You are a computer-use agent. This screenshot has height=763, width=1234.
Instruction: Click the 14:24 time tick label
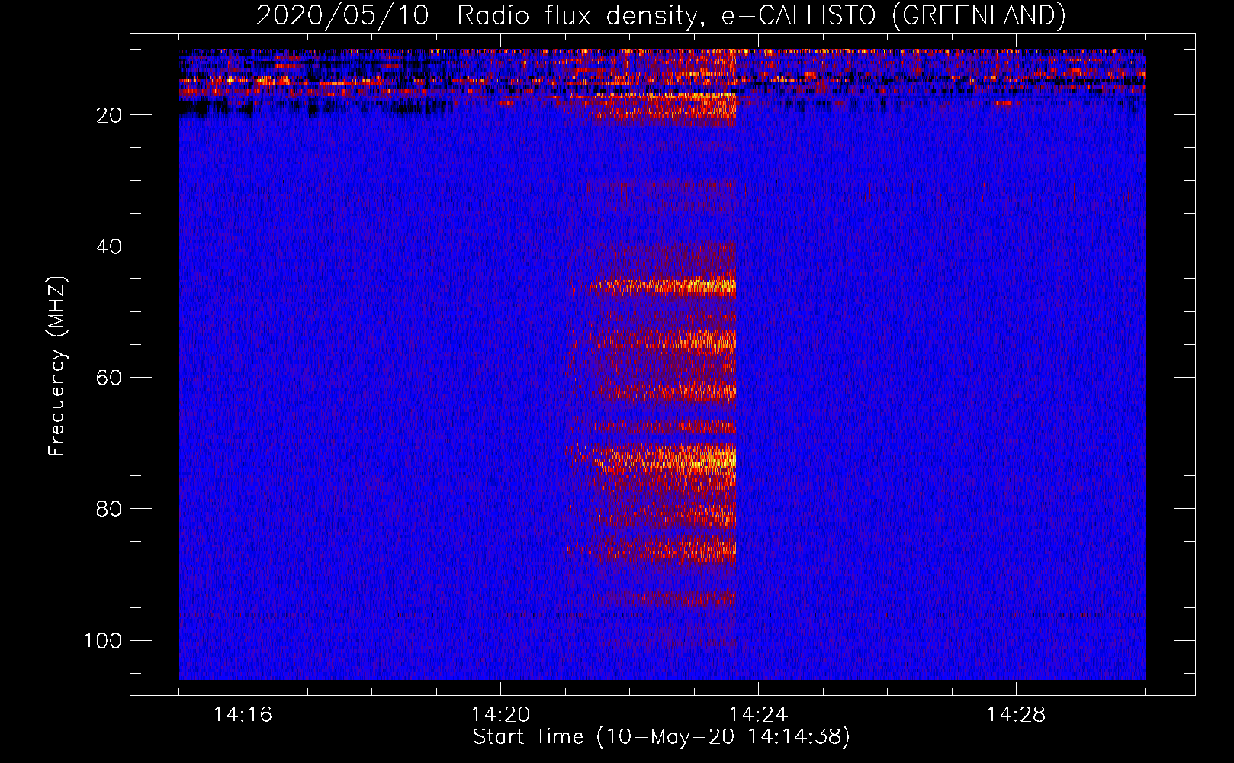(x=758, y=715)
